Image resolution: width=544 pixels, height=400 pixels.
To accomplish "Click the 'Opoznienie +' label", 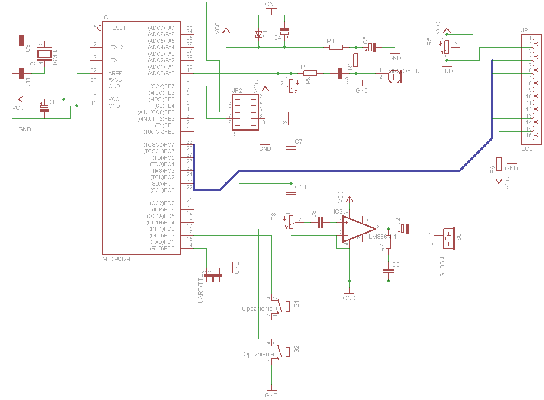I will pyautogui.click(x=260, y=309).
